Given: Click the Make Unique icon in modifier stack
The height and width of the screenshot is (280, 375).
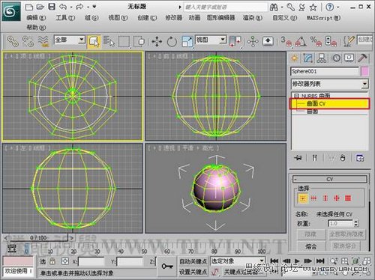Looking at the screenshot, I should coord(331,158).
